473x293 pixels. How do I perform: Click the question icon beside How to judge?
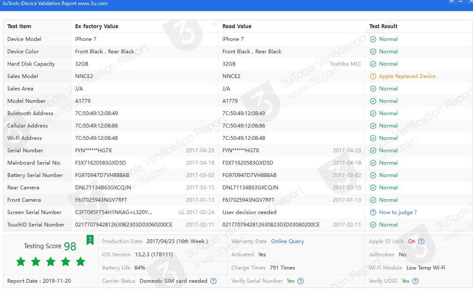[x=373, y=212]
